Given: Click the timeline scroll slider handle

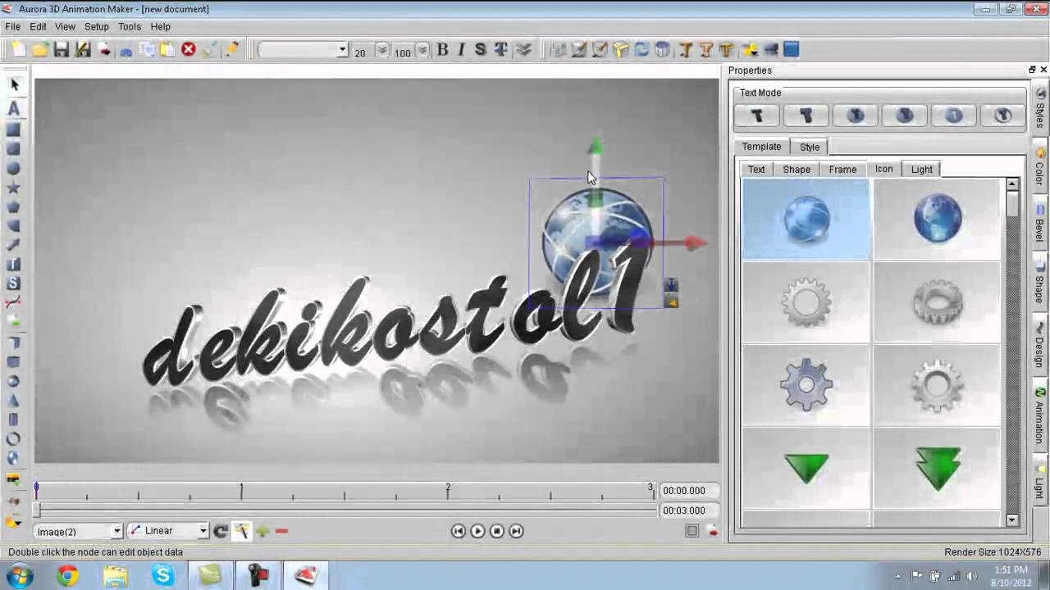Looking at the screenshot, I should (36, 511).
